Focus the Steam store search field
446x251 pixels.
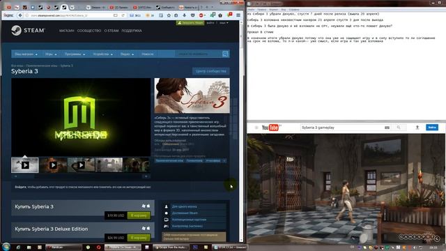(x=198, y=54)
